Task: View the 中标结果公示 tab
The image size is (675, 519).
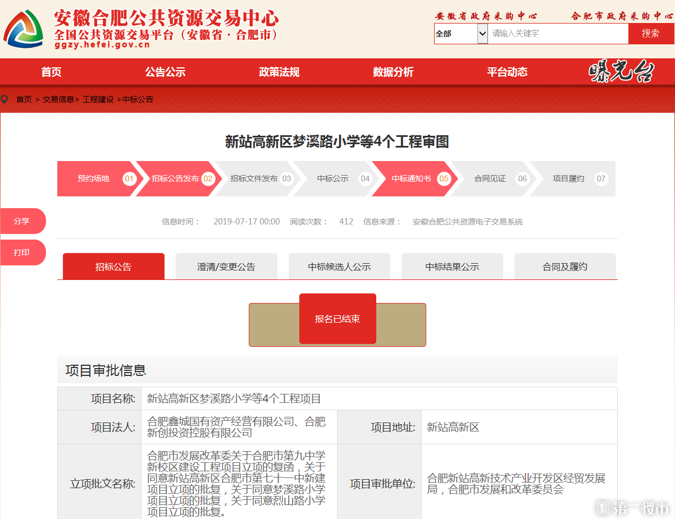Action: click(x=452, y=266)
